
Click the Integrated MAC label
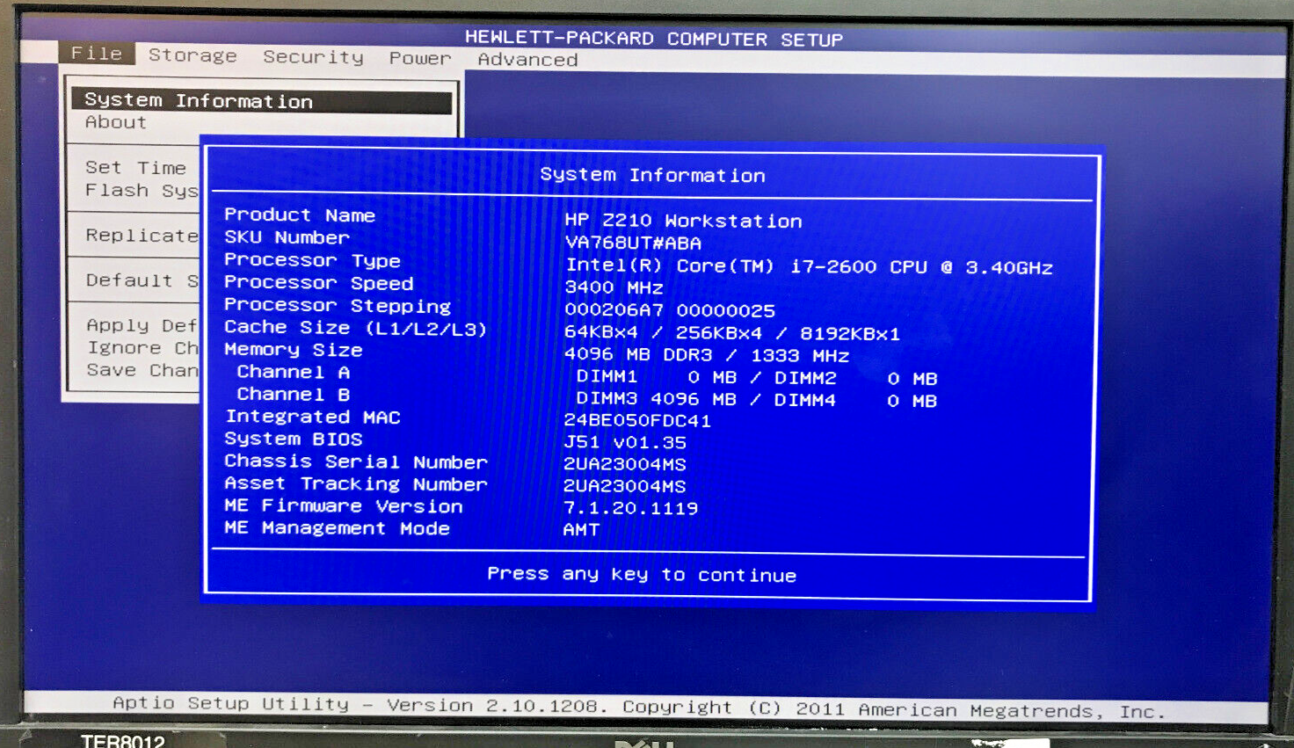(312, 417)
